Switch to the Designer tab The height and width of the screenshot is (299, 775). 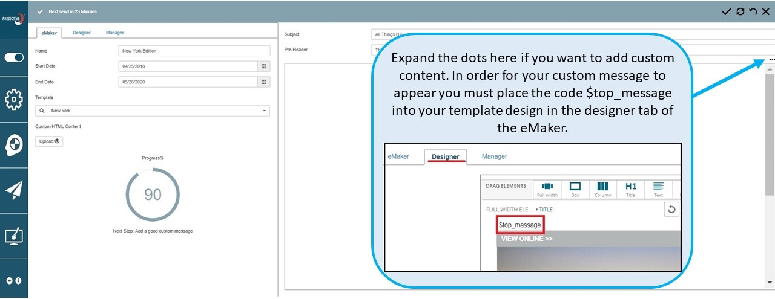click(x=82, y=33)
